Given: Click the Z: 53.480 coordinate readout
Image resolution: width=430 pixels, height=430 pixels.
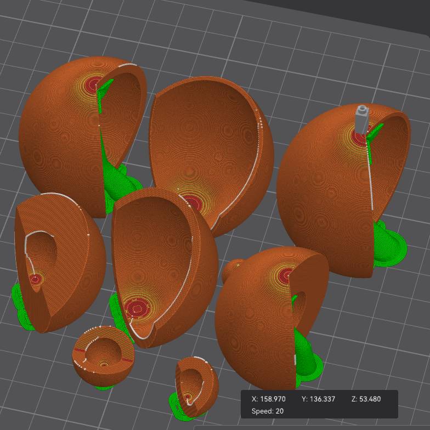Looking at the screenshot, I should click(366, 399).
